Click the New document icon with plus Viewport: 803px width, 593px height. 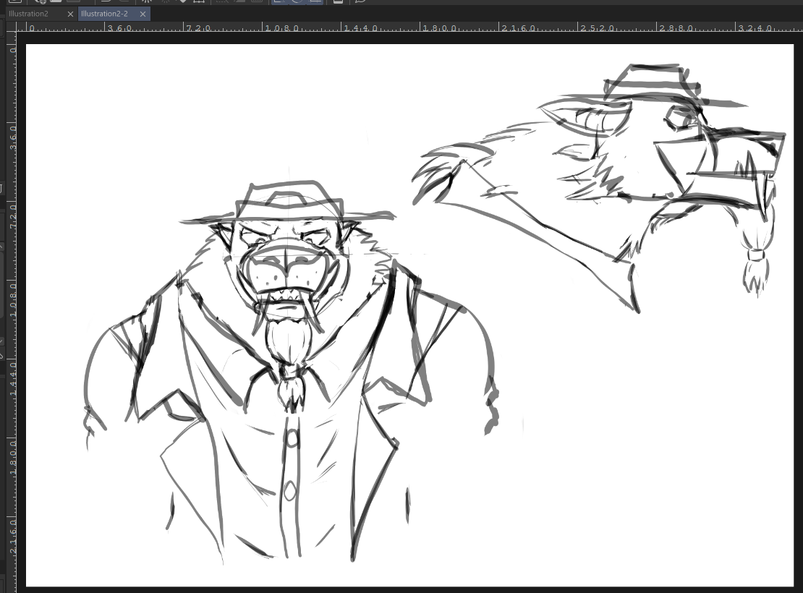tap(41, 1)
